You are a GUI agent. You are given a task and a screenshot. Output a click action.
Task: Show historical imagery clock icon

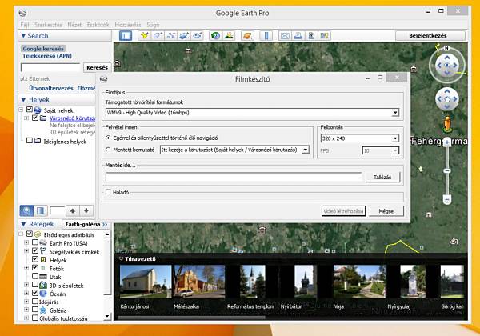(x=215, y=36)
